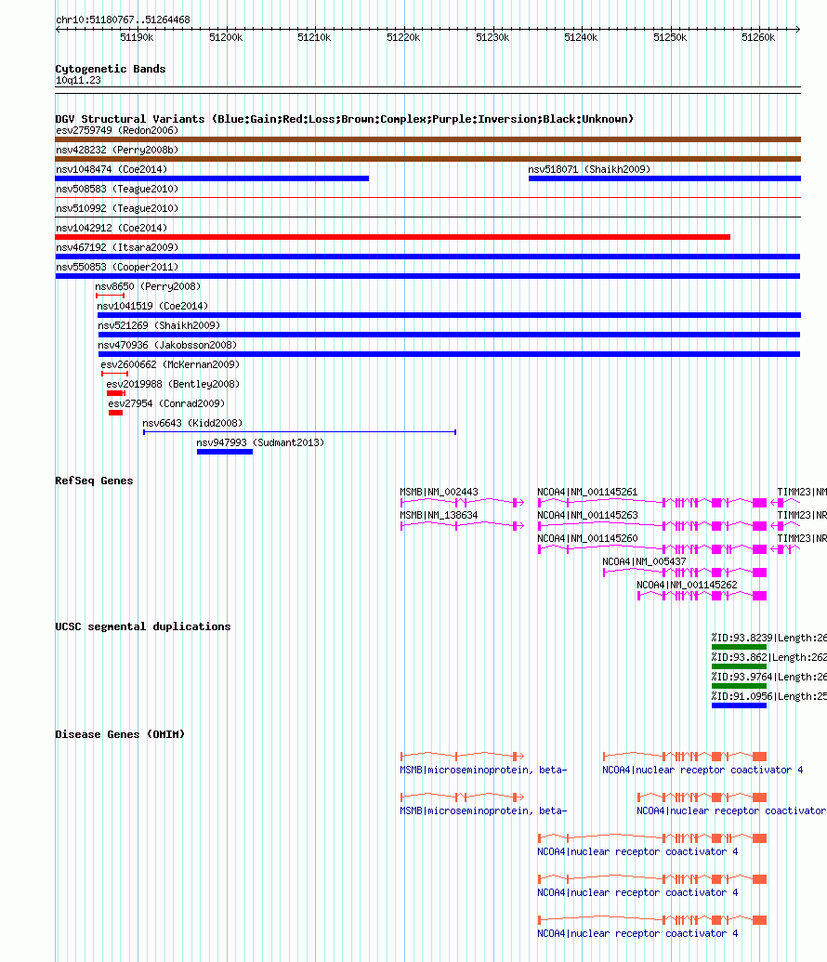Viewport: 827px width, 962px height.
Task: Open MSMB|NM_138634 transcript label
Action: (439, 515)
